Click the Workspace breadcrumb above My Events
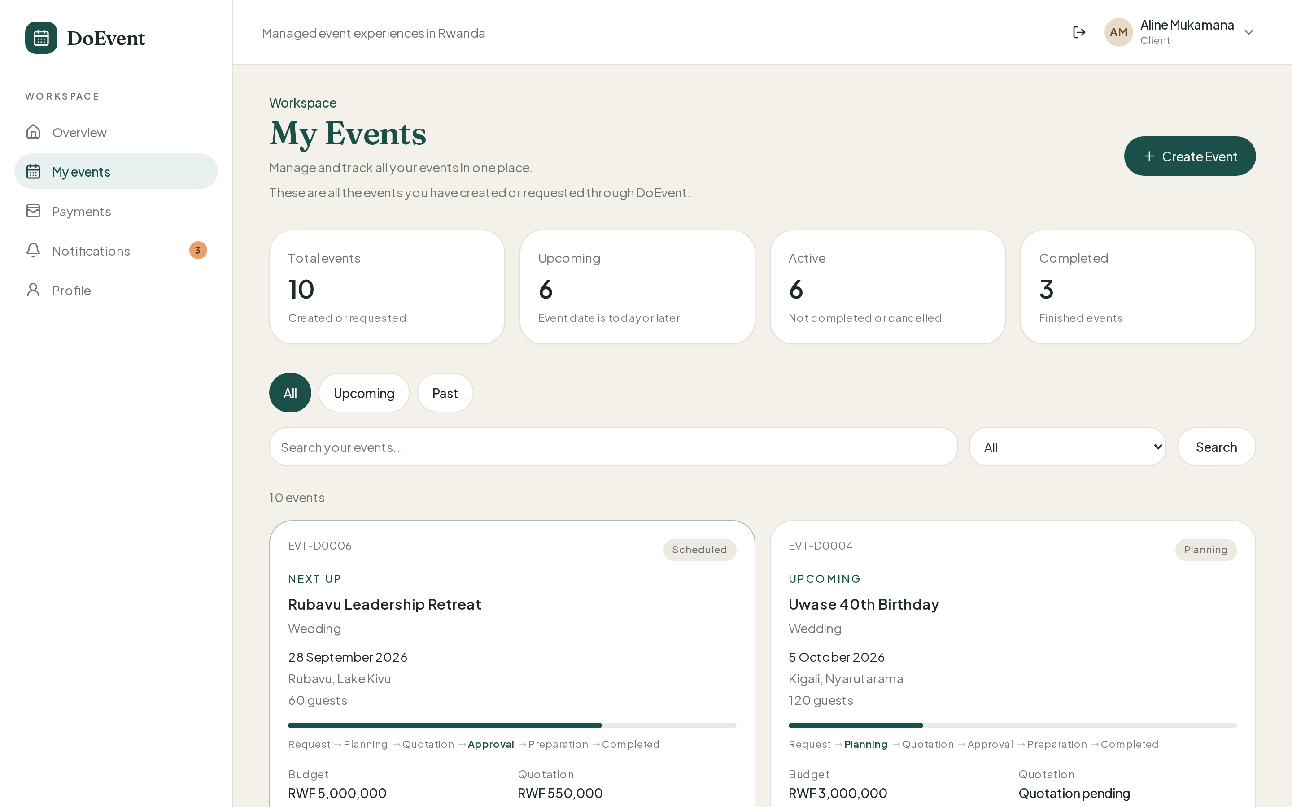 click(303, 103)
